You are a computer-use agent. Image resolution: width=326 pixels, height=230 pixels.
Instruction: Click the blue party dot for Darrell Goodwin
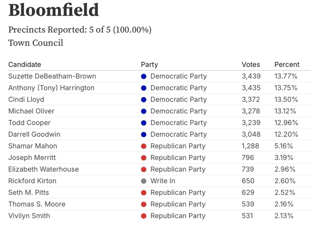tap(144, 135)
